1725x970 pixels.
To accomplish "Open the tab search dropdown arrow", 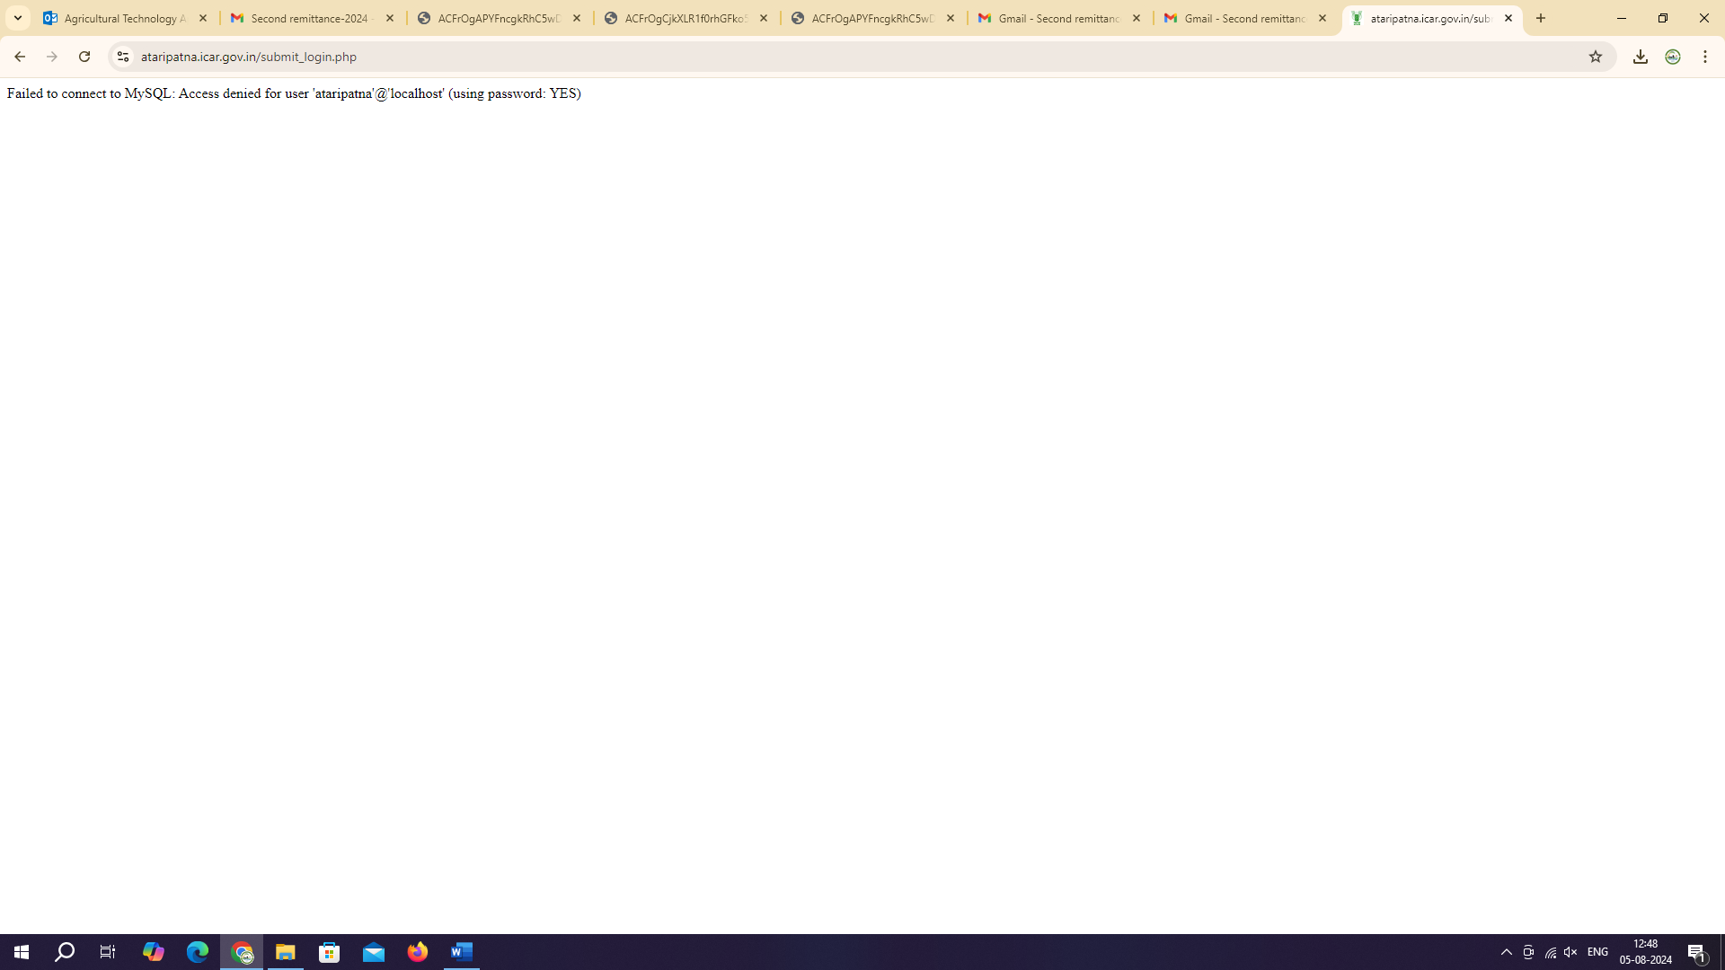I will pyautogui.click(x=17, y=18).
